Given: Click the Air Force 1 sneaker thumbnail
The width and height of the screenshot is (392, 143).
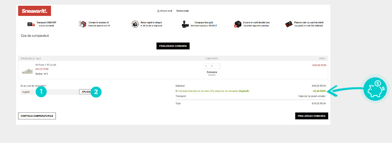Looking at the screenshot, I should pyautogui.click(x=27, y=71).
